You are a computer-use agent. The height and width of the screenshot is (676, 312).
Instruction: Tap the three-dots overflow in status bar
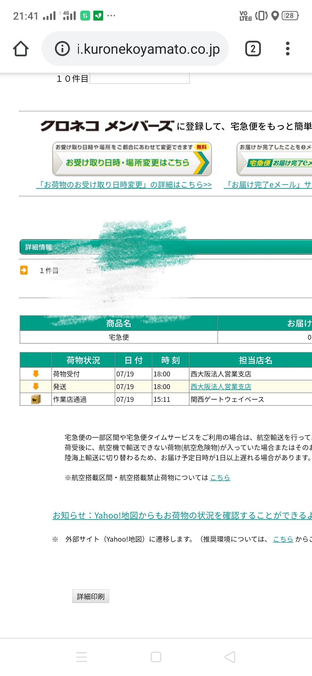pos(111,16)
